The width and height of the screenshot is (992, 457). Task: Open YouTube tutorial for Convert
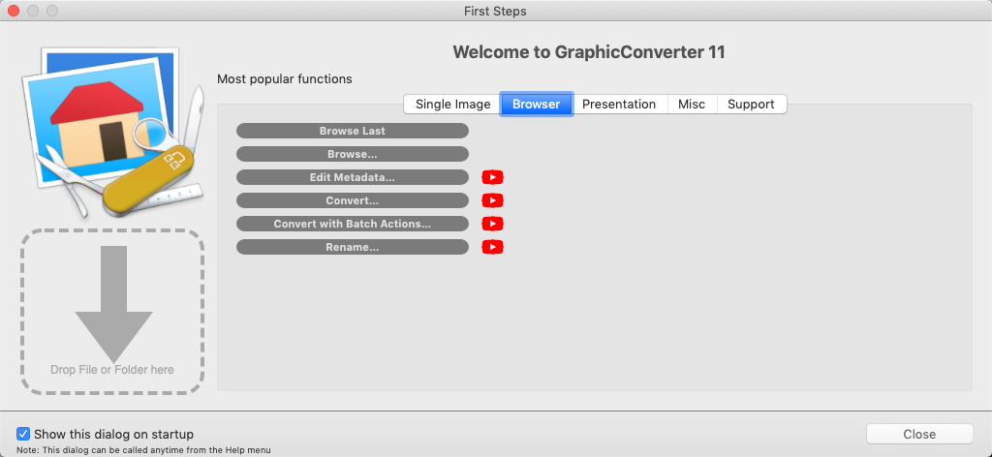tap(492, 201)
